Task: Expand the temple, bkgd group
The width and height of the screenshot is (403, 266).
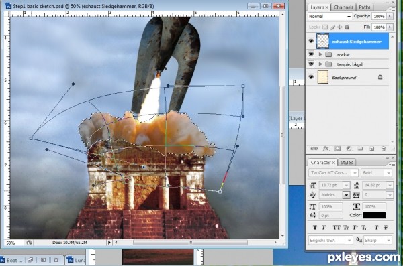Action: [320, 64]
